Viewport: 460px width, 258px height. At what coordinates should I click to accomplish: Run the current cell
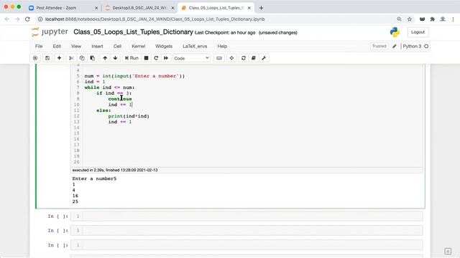tap(132, 58)
